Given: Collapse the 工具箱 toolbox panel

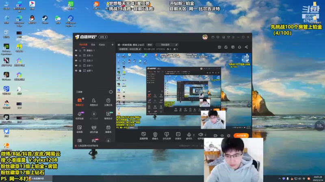Looking at the screenshot, I should [x=110, y=92].
